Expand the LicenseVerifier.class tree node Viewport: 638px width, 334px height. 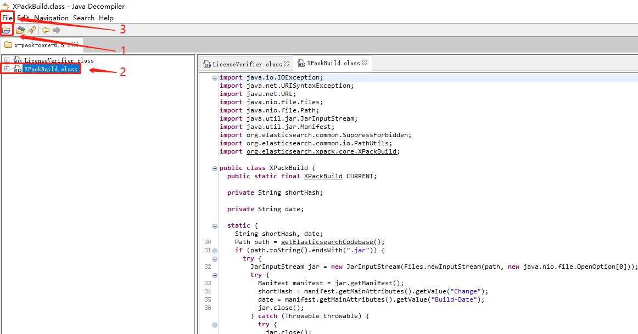pyautogui.click(x=7, y=60)
